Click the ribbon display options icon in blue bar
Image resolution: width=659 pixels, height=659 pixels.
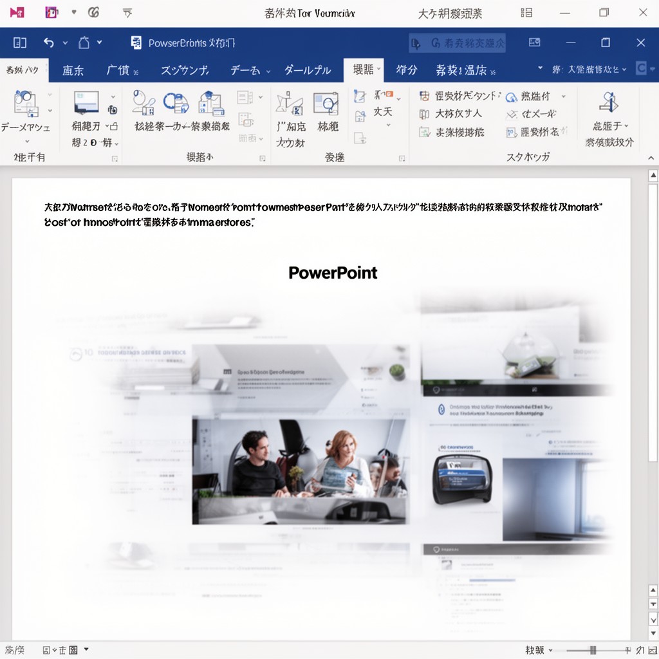click(x=534, y=42)
